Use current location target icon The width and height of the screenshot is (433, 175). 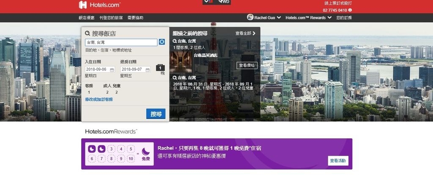click(162, 42)
